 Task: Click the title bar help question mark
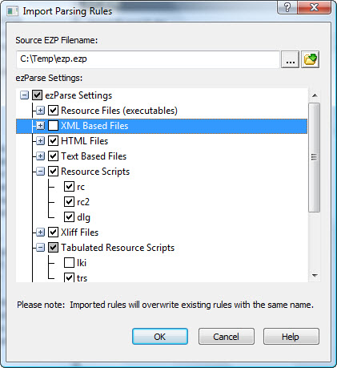[287, 7]
